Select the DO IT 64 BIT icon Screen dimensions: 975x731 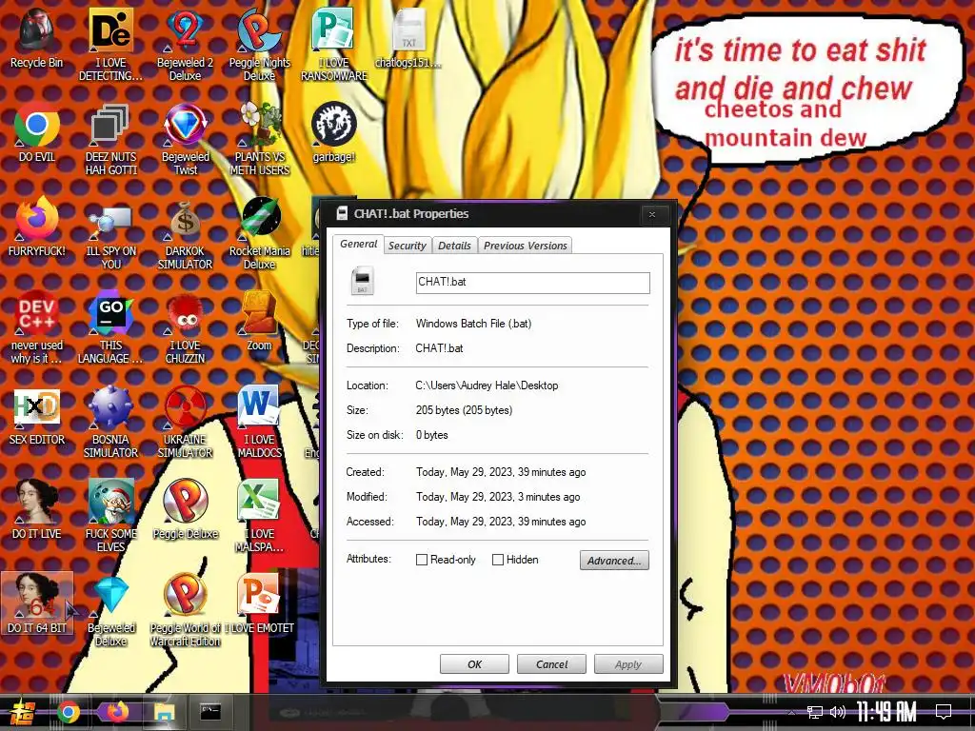click(37, 603)
